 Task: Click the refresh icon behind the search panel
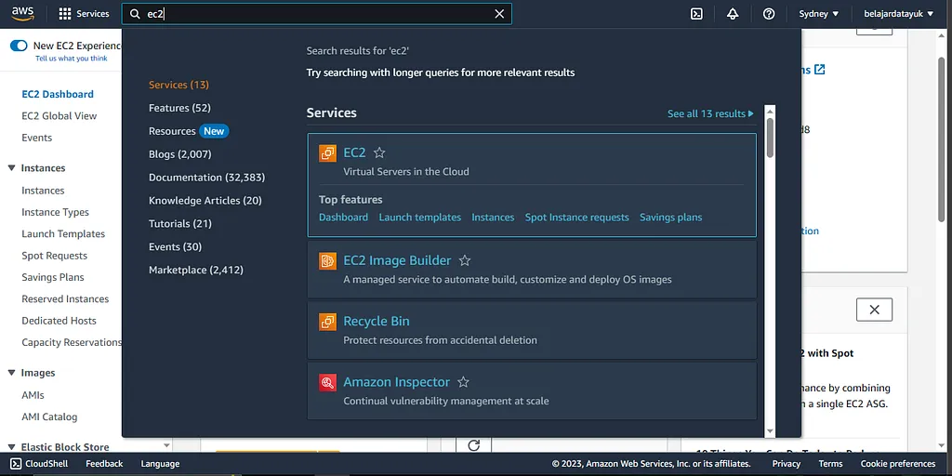474,445
